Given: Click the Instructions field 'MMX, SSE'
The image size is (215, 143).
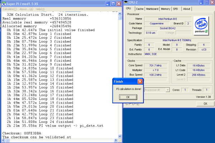Looking at the screenshot, I should [x=177, y=54].
